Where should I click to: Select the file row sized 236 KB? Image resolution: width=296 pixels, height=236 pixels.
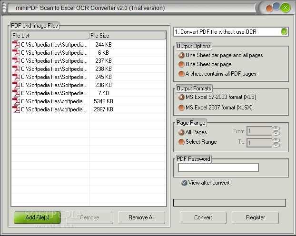89,85
